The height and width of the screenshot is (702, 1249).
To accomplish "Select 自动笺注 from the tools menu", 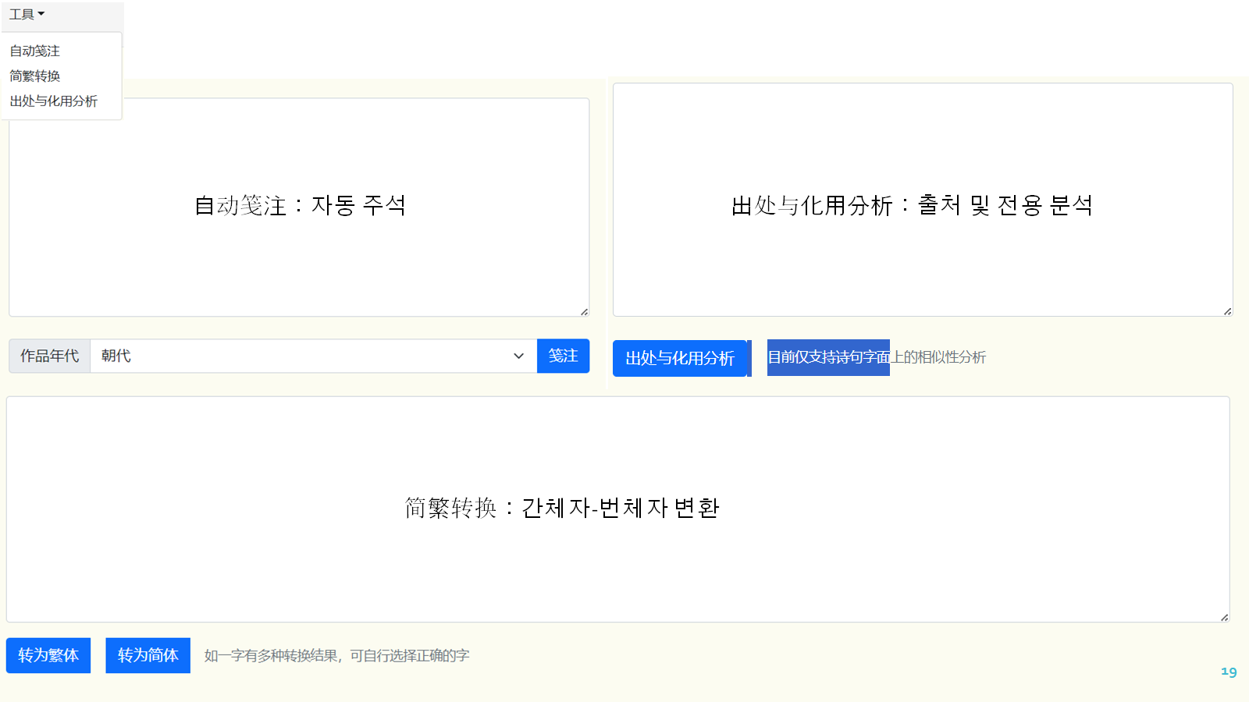I will pos(35,51).
